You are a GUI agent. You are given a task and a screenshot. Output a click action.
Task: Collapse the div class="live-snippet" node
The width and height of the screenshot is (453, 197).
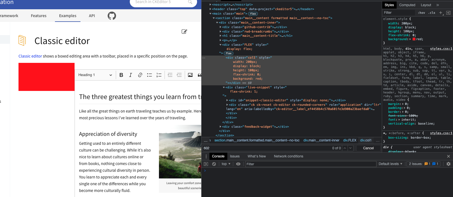tap(224, 88)
